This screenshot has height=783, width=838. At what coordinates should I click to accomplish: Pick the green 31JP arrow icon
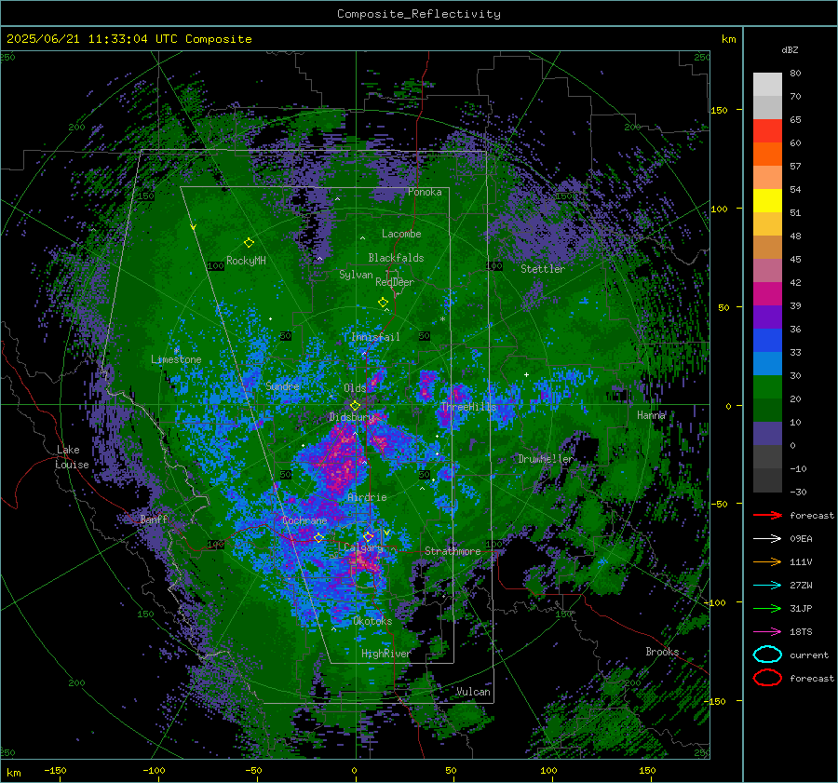(767, 608)
